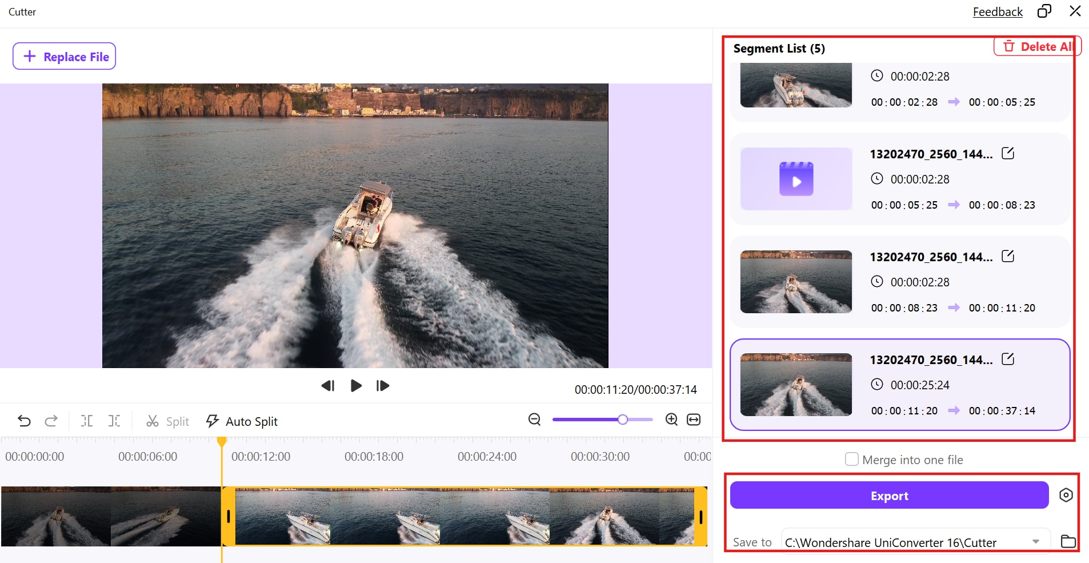The height and width of the screenshot is (563, 1089).
Task: Play the video preview
Action: [x=356, y=386]
